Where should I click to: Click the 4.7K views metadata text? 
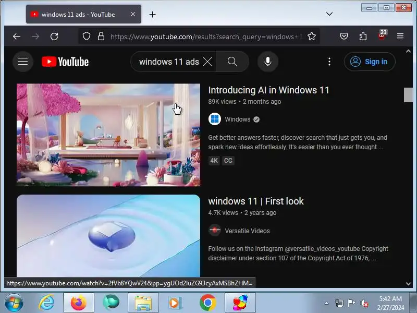pos(223,213)
